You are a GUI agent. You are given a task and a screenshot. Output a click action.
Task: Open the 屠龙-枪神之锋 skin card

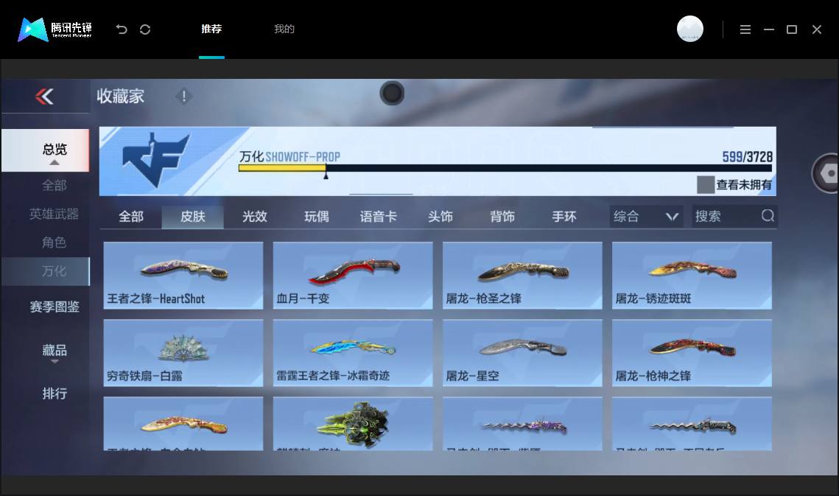(692, 353)
